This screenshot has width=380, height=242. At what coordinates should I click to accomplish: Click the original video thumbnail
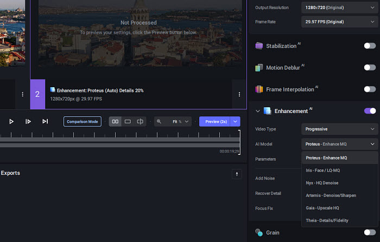tap(12, 33)
